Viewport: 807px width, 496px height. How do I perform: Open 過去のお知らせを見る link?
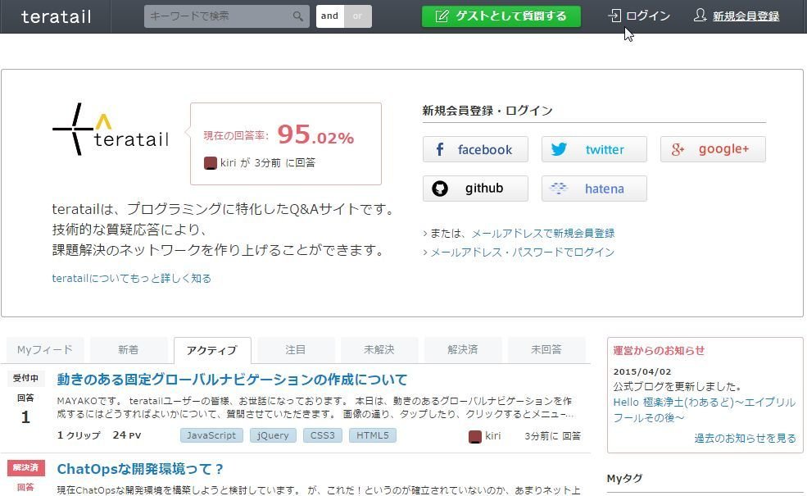[x=746, y=439]
